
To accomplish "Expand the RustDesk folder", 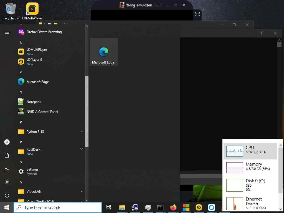I will 50,151.
